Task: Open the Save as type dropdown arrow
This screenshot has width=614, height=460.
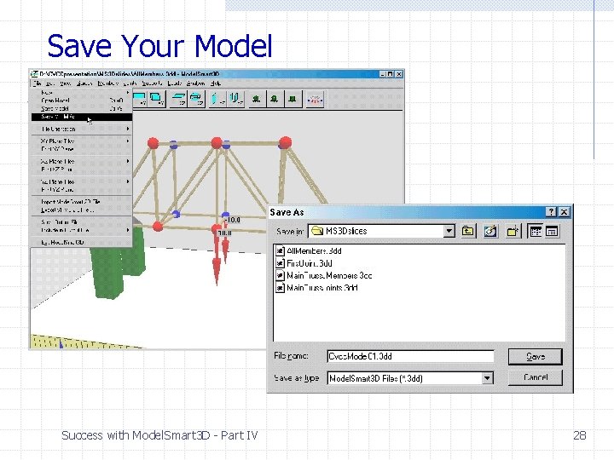Action: pyautogui.click(x=487, y=378)
